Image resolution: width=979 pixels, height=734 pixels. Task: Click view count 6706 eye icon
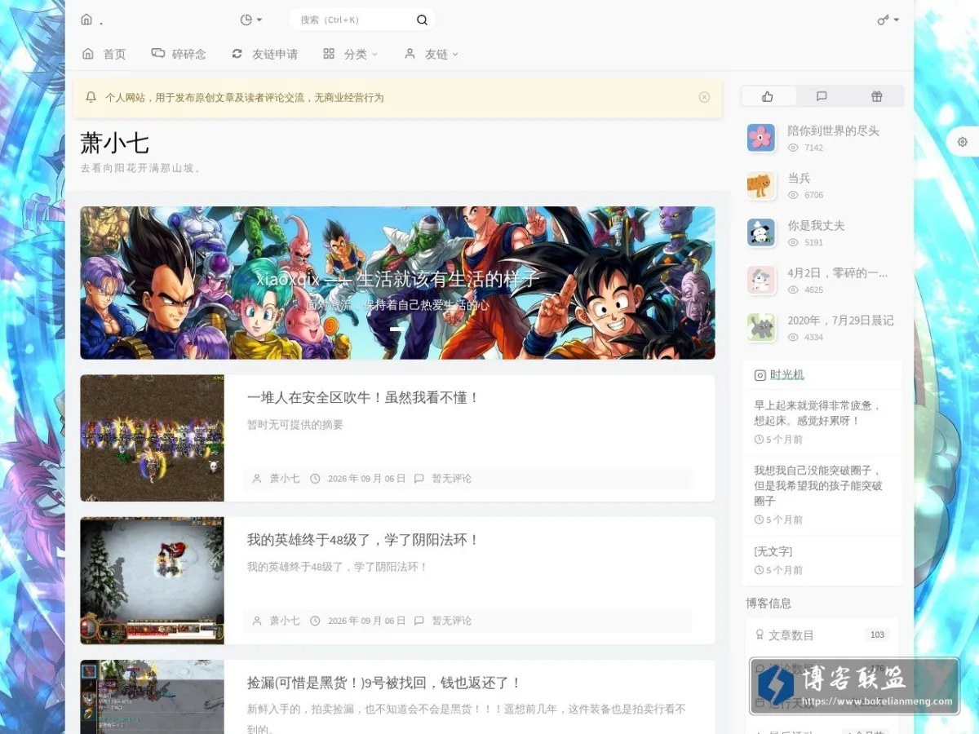(793, 195)
